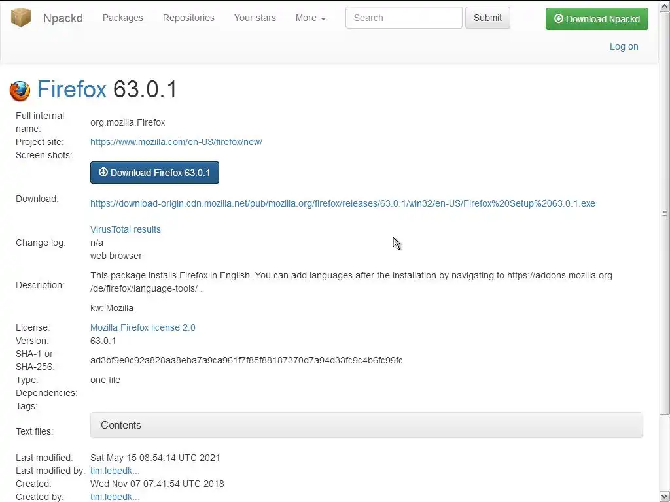
Task: Click the 'This package installs Firefox' description text
Action: pos(351,282)
